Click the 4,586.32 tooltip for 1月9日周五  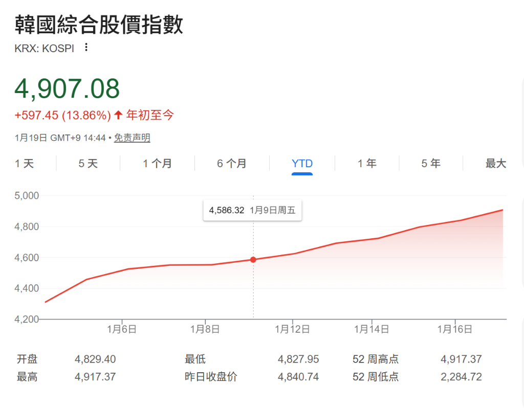pyautogui.click(x=252, y=210)
